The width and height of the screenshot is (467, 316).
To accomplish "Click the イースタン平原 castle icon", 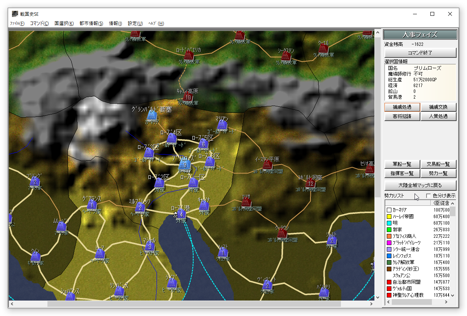I will (x=267, y=165).
